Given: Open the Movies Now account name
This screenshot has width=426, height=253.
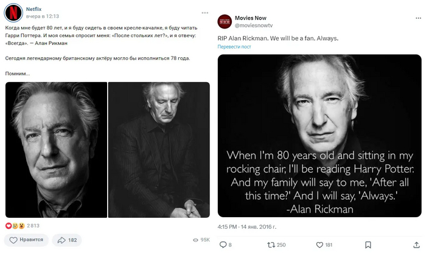Looking at the screenshot, I should [x=253, y=18].
